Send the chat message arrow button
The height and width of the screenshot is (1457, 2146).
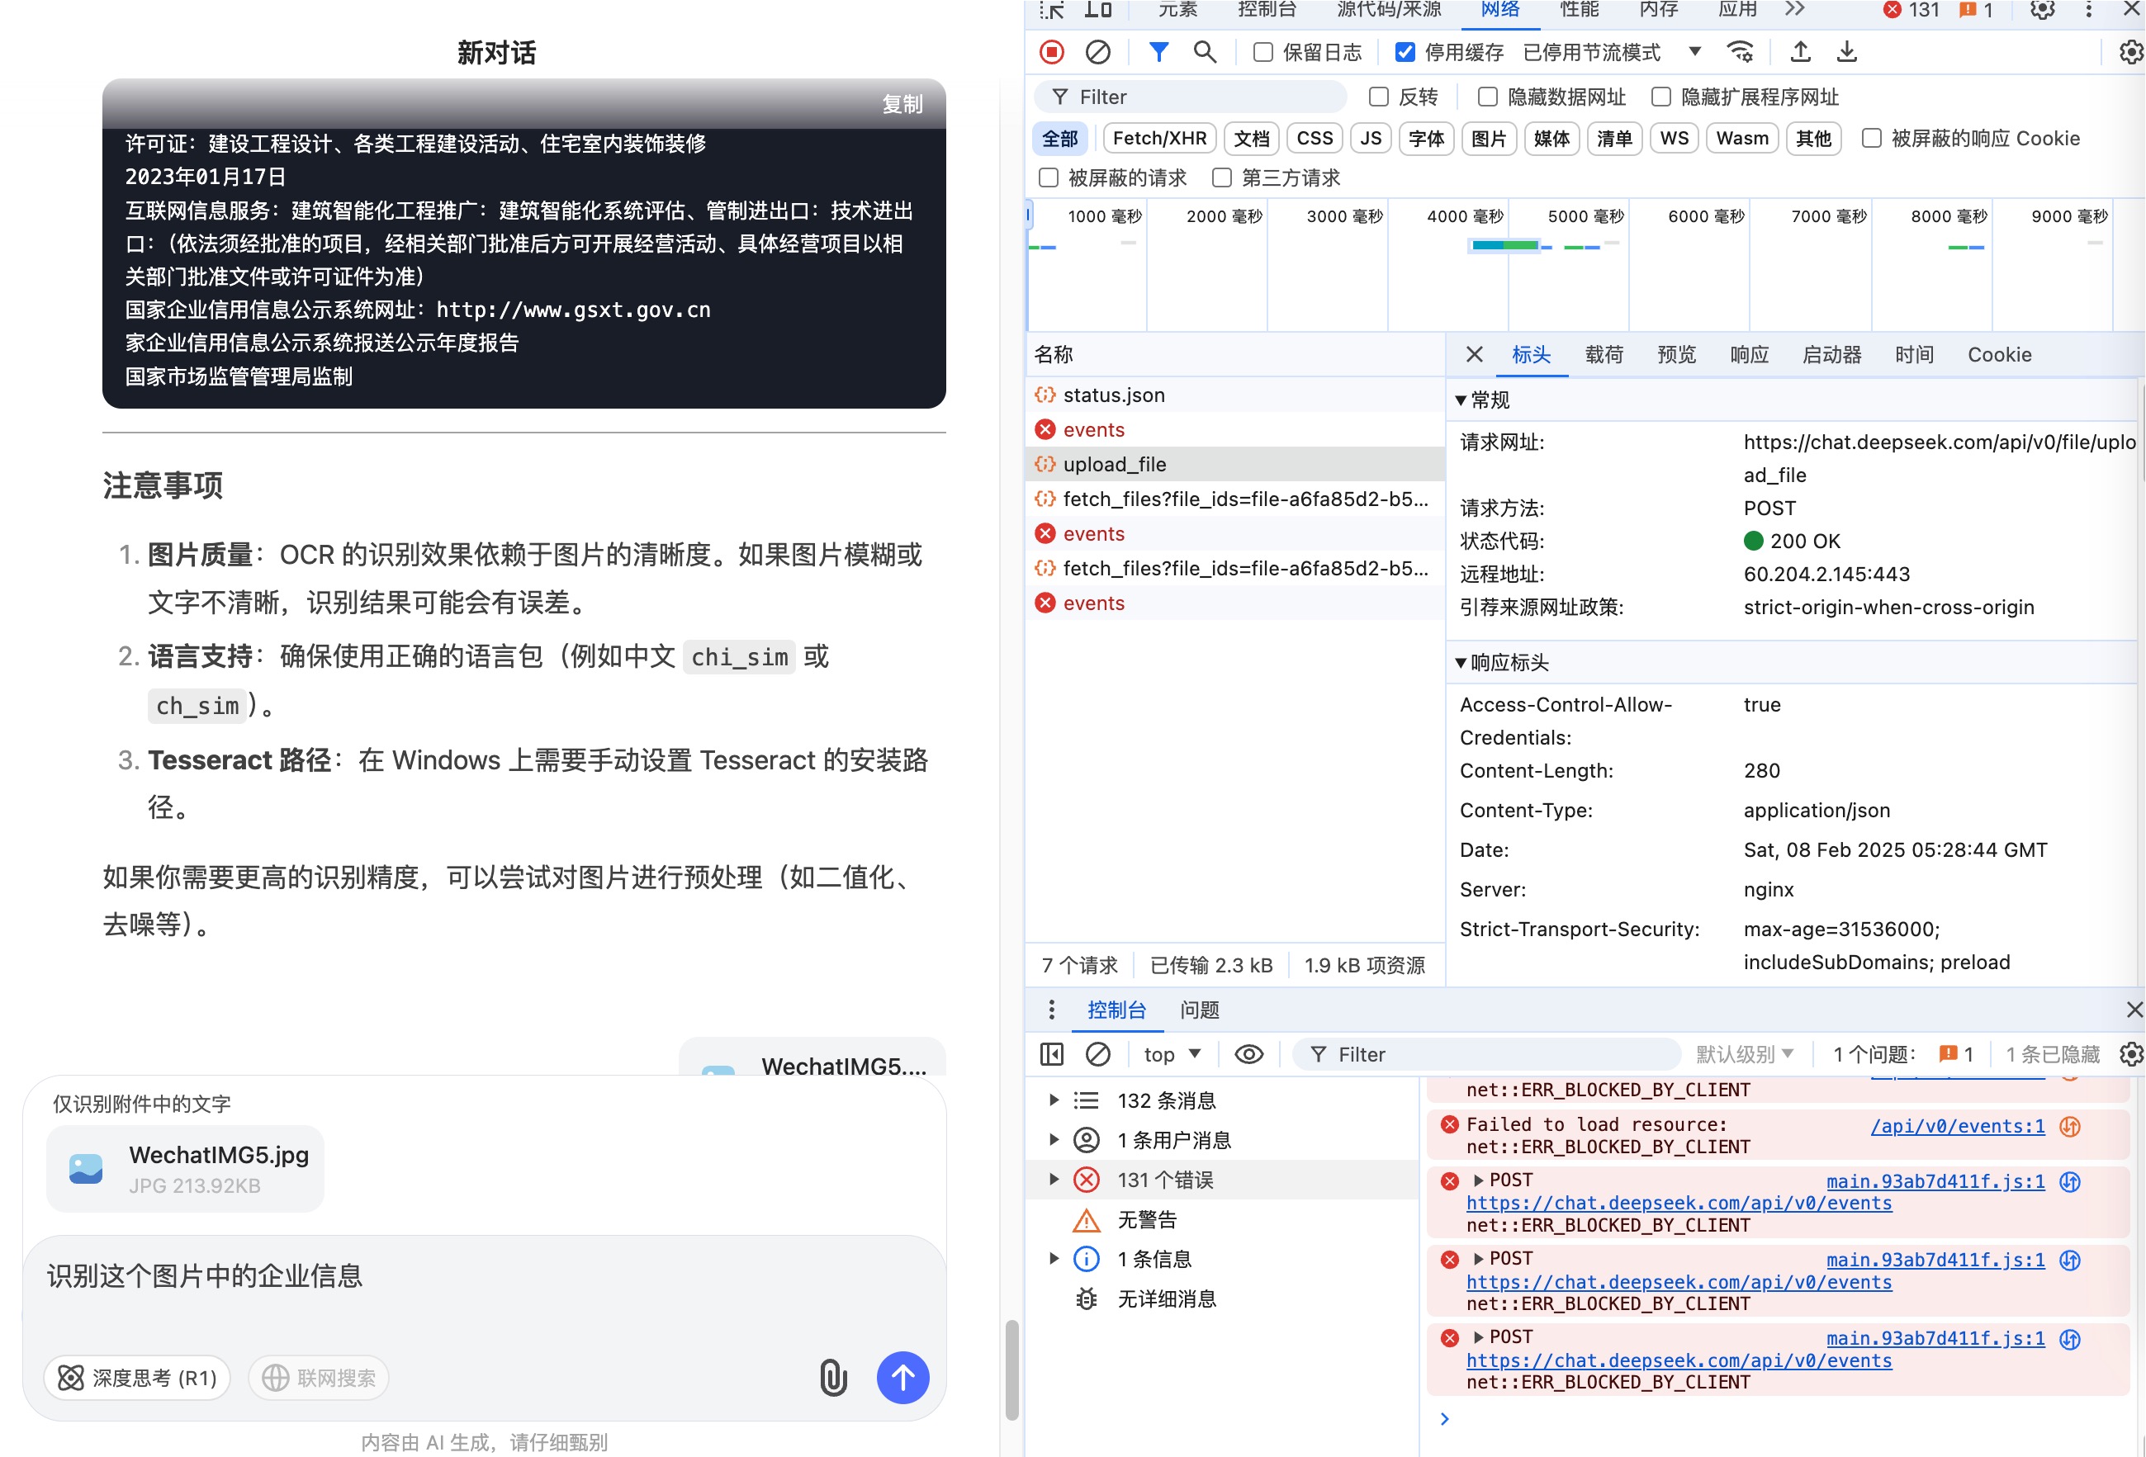[x=903, y=1378]
